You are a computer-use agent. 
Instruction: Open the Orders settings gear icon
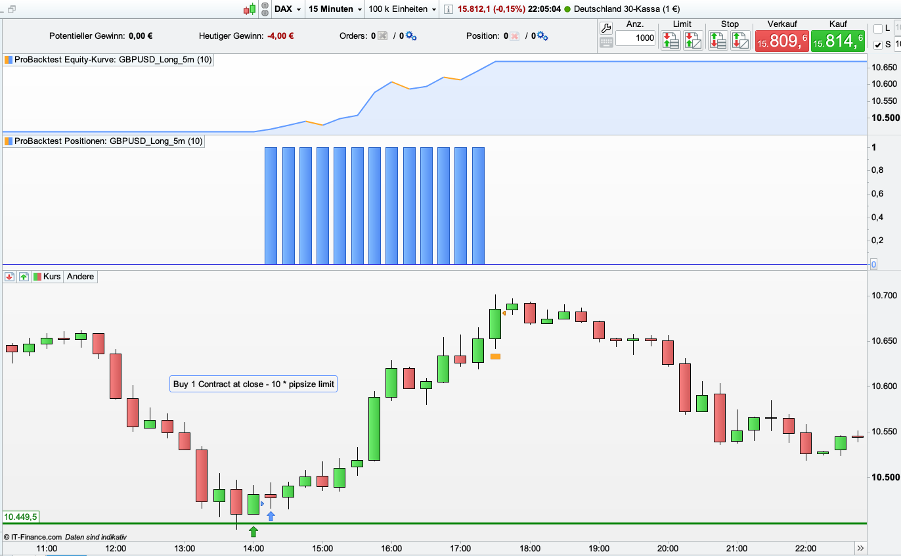pos(411,36)
